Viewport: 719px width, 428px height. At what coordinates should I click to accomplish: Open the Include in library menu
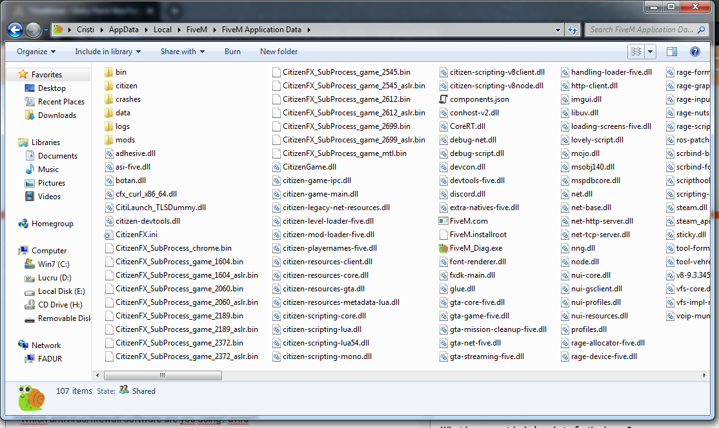(x=108, y=52)
